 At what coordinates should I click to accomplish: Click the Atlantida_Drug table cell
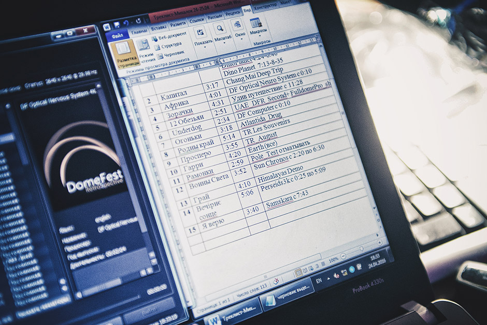click(261, 121)
